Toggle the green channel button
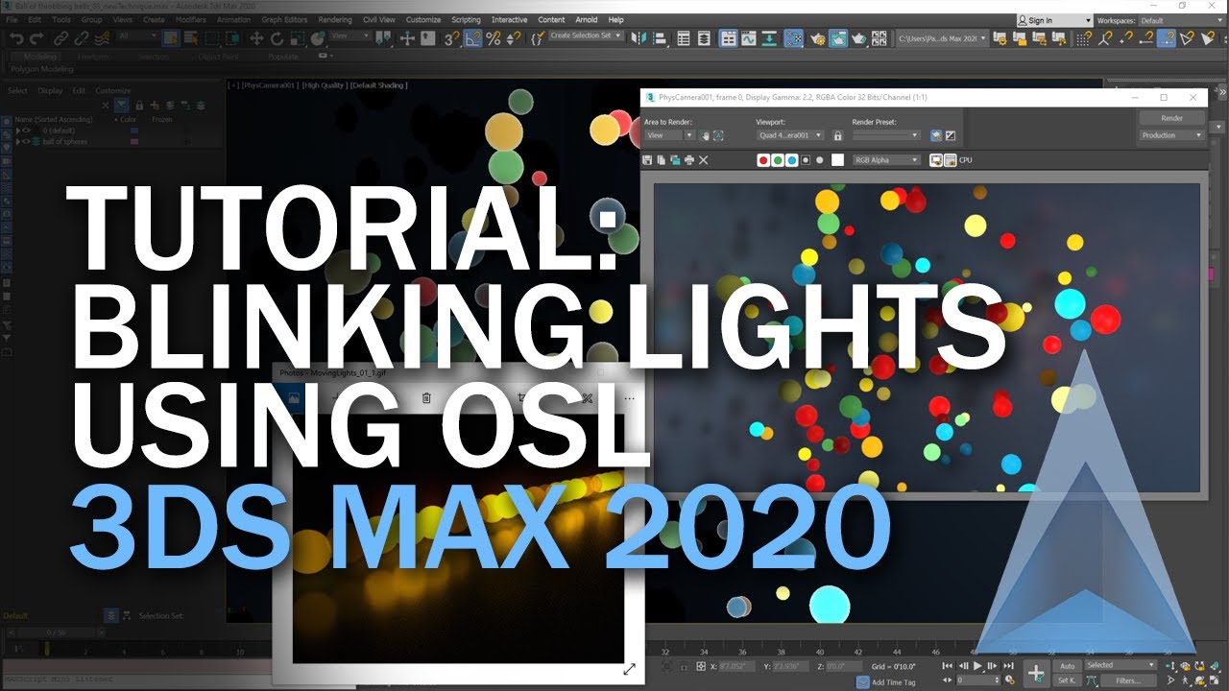 coord(778,160)
